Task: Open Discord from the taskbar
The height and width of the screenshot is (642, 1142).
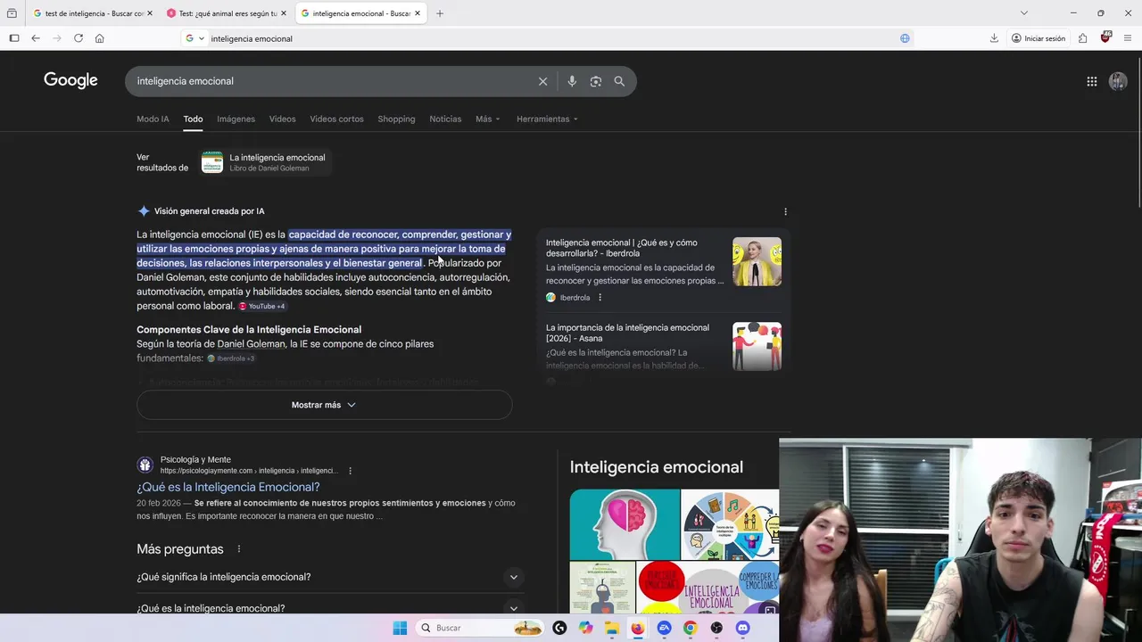Action: tap(742, 628)
